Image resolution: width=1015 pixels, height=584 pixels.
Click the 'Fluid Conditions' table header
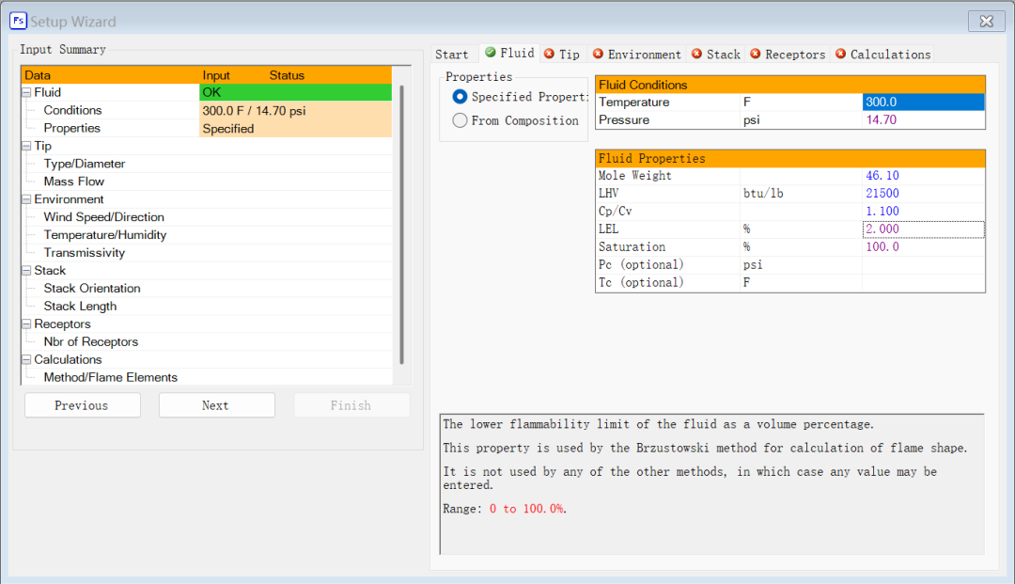pyautogui.click(x=790, y=85)
